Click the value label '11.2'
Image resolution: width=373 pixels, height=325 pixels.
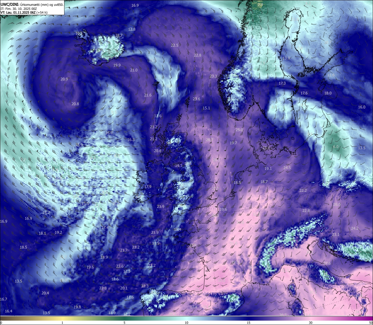(127, 314)
